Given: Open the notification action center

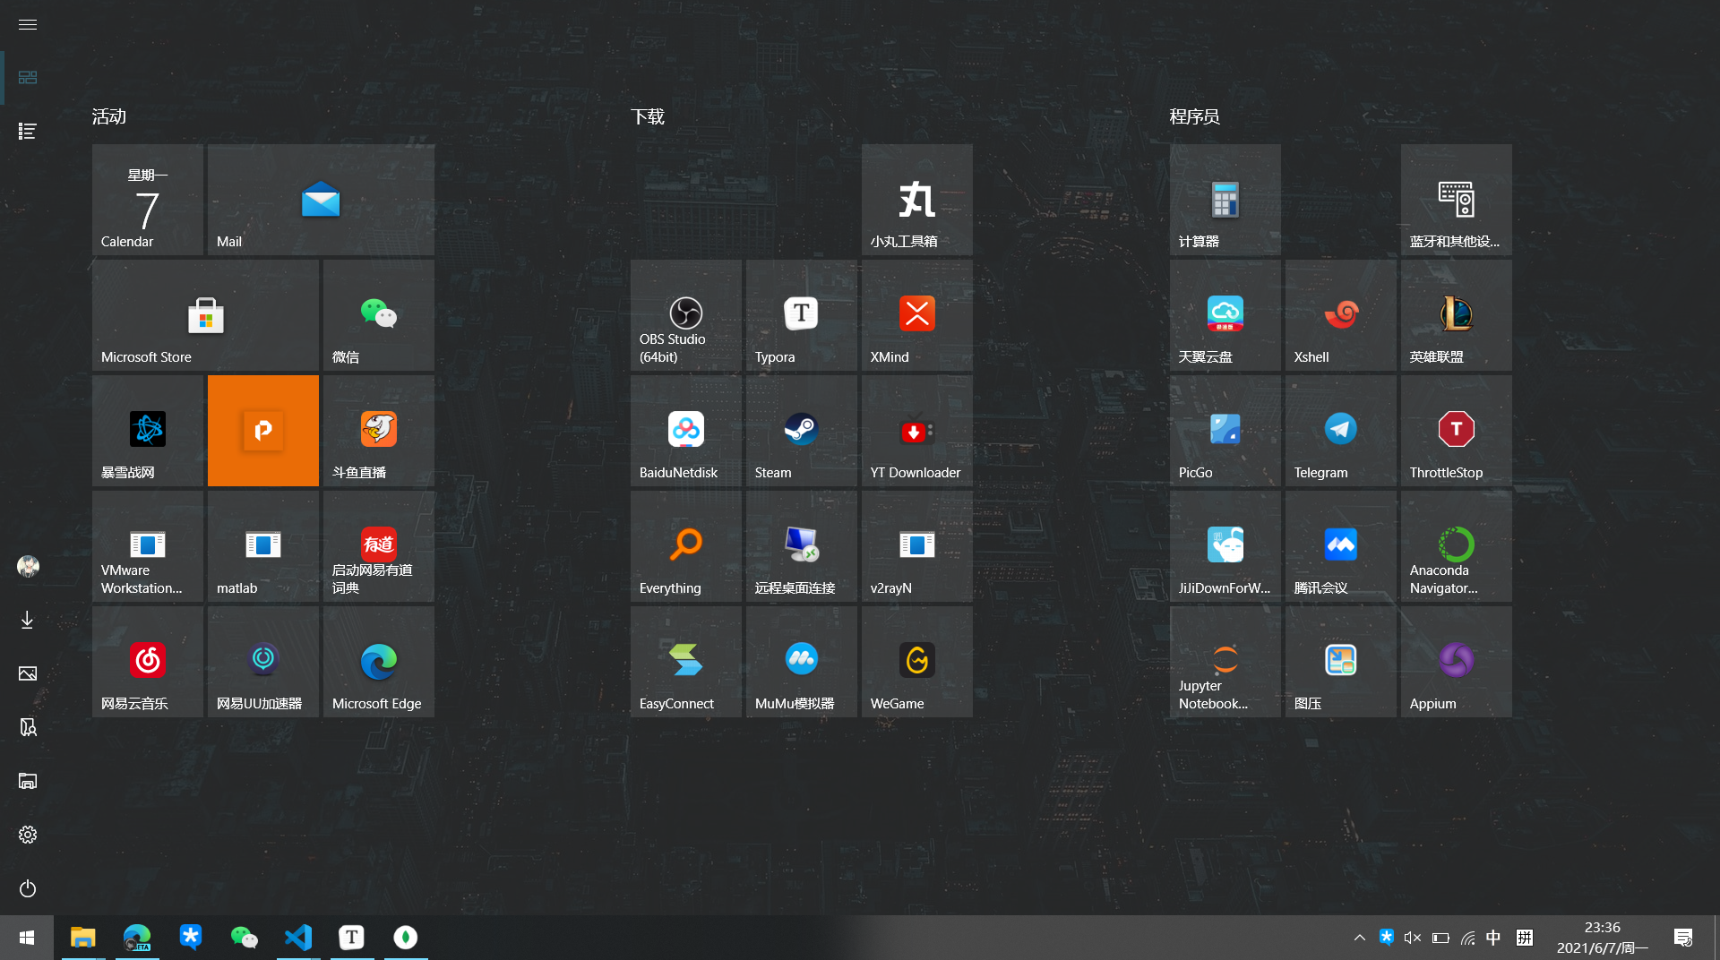Looking at the screenshot, I should [1683, 938].
